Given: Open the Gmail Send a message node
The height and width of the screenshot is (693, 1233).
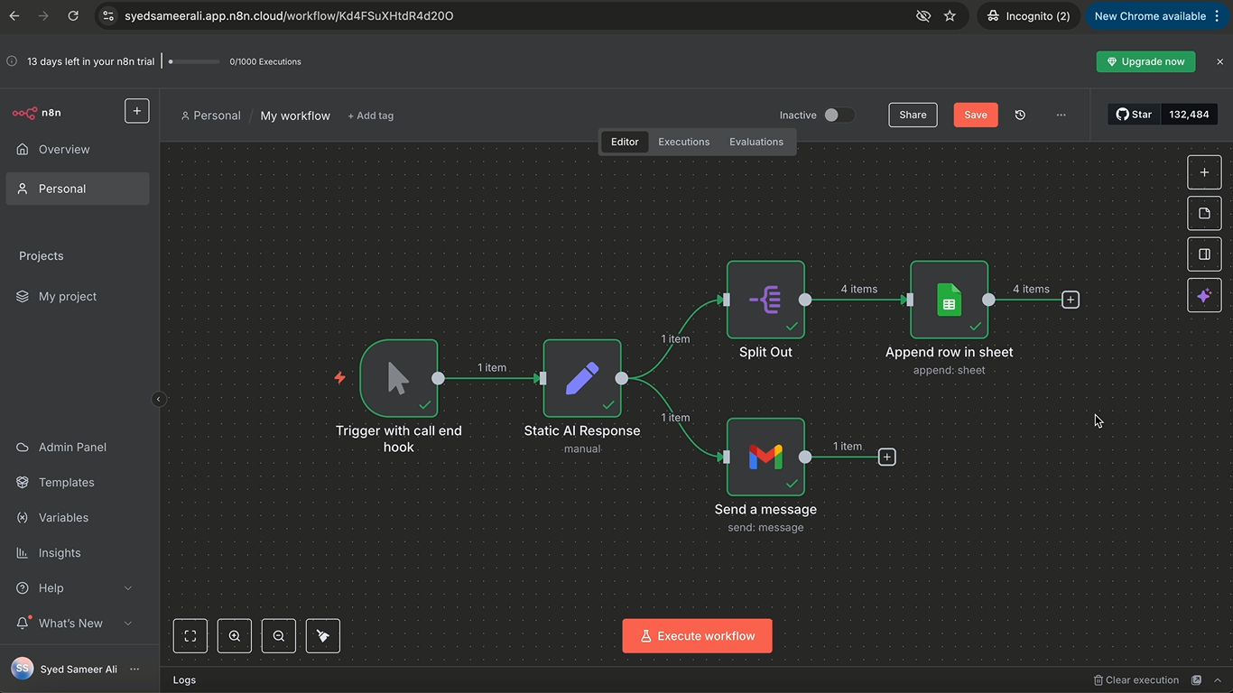Looking at the screenshot, I should coord(765,457).
